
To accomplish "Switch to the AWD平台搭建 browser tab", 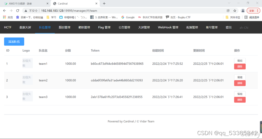I will (x=25, y=4).
